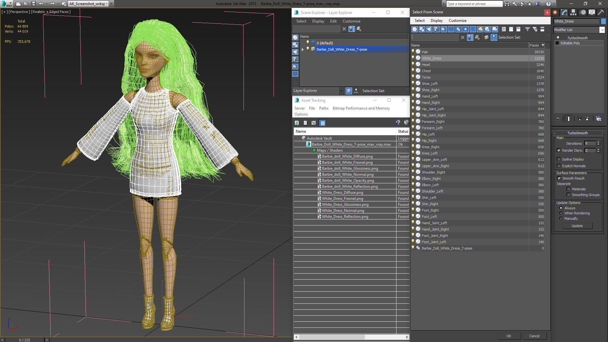The height and width of the screenshot is (342, 608).
Task: Check Separate by Materials checkbox
Action: (x=568, y=189)
